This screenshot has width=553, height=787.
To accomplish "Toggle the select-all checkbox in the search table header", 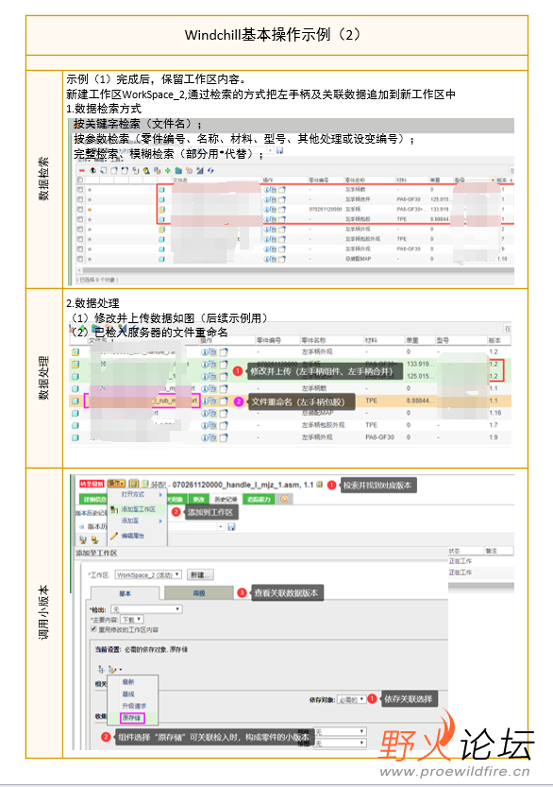I will [79, 180].
